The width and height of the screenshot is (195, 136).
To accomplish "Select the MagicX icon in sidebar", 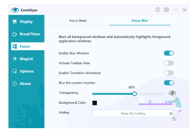I will tap(15, 59).
